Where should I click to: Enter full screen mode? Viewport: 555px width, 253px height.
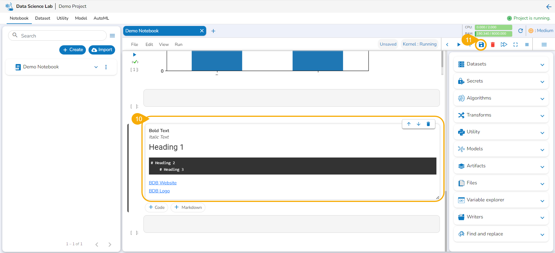pyautogui.click(x=515, y=45)
